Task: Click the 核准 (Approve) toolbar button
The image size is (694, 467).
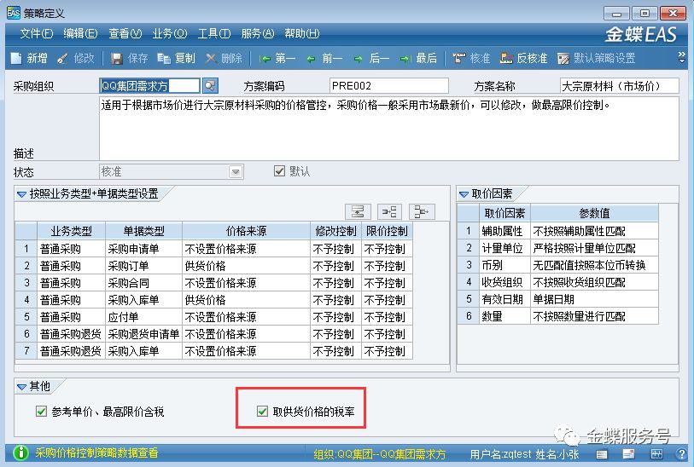Action: click(x=472, y=58)
